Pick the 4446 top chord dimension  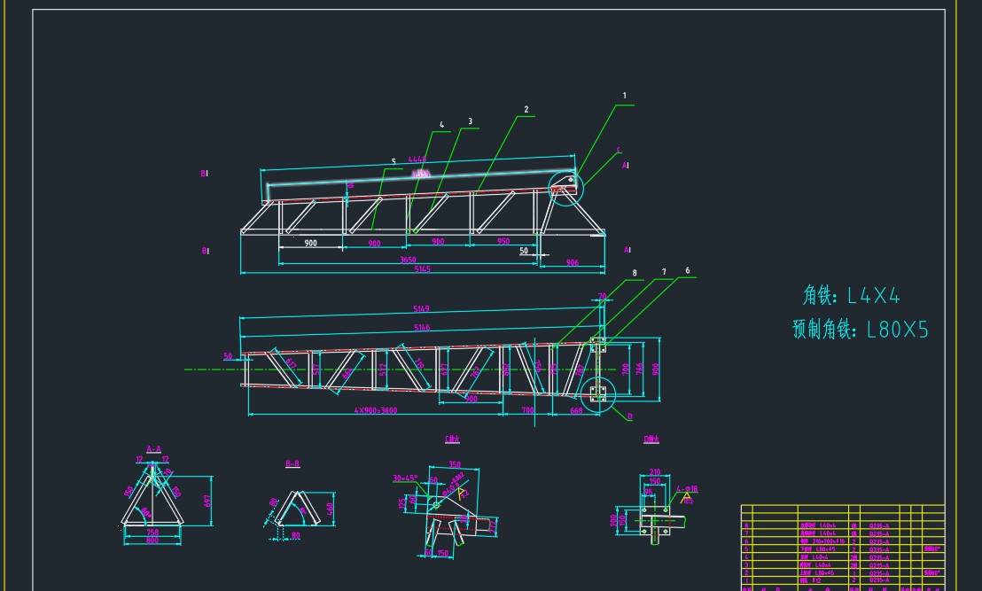[x=417, y=159]
